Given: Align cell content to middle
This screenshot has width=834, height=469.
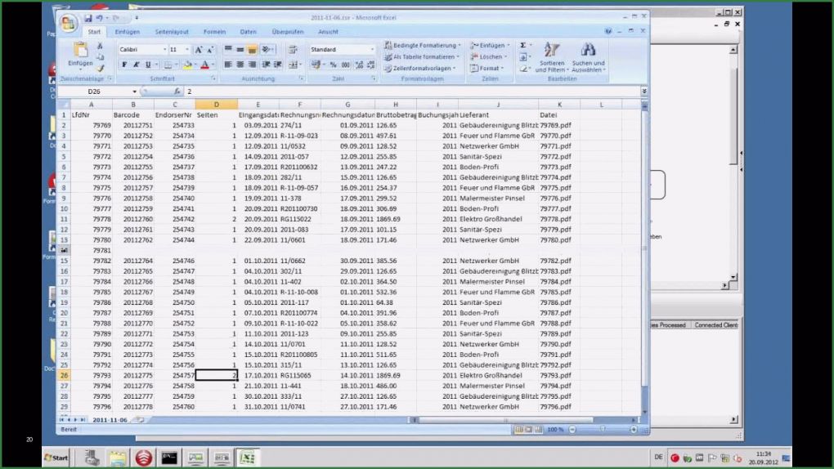Looking at the screenshot, I should point(240,50).
